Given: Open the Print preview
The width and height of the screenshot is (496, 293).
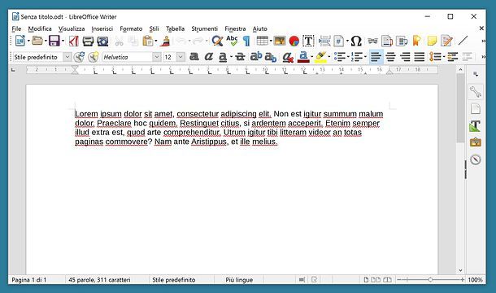Looking at the screenshot, I should coord(102,41).
